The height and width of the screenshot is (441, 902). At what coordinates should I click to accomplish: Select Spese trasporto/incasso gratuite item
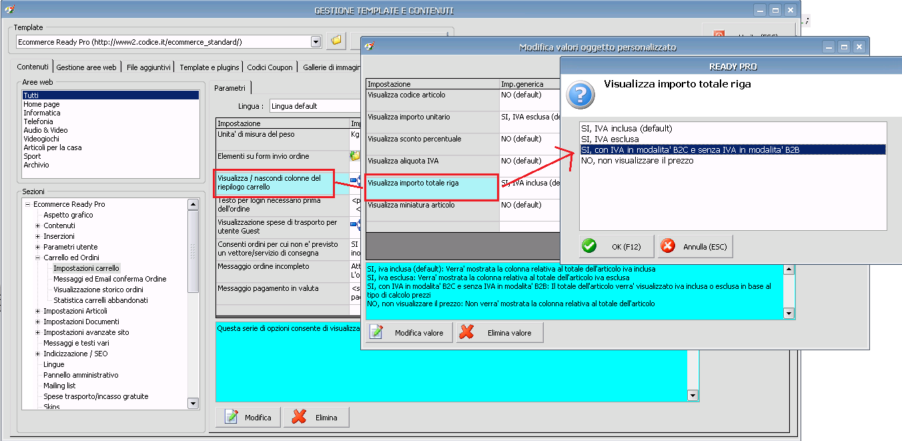click(96, 396)
